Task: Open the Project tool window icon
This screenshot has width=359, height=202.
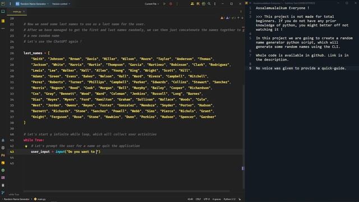Action: click(3, 11)
